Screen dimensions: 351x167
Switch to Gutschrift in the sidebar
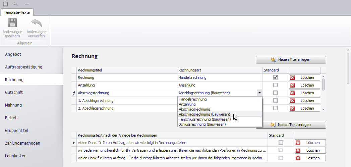[14, 92]
